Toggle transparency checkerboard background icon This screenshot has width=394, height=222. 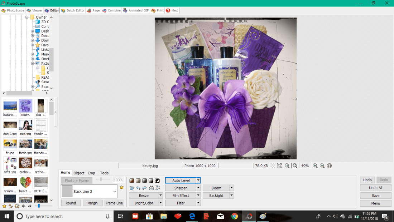273,166
